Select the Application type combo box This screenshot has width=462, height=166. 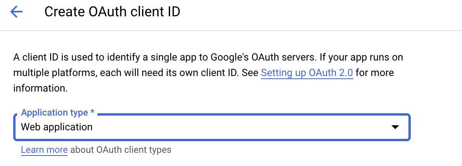[212, 127]
